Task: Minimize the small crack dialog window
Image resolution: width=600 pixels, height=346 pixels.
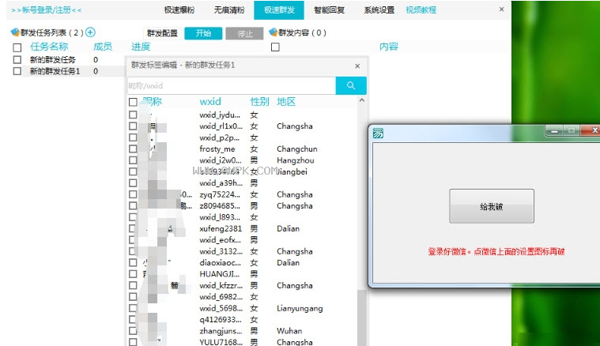Action: pyautogui.click(x=554, y=131)
